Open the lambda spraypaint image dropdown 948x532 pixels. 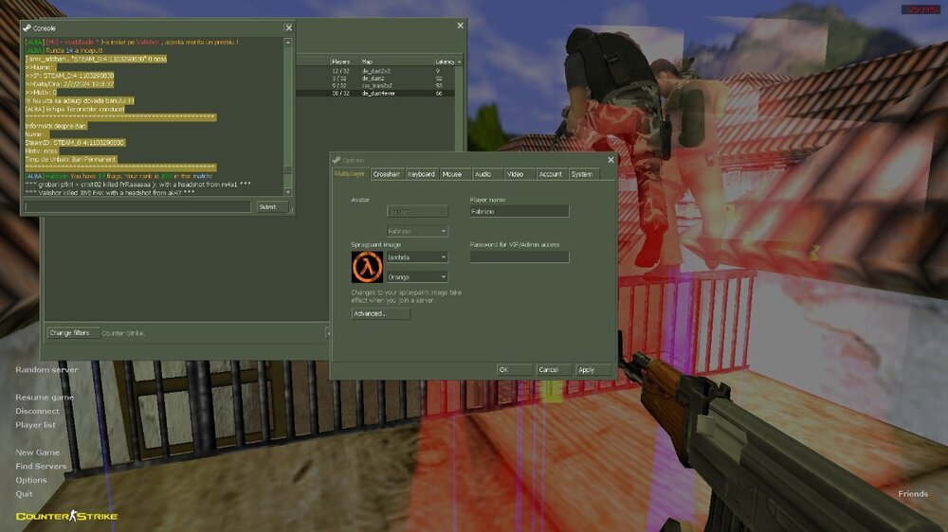coord(417,257)
